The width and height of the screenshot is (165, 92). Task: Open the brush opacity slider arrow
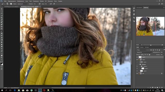[37, 4]
